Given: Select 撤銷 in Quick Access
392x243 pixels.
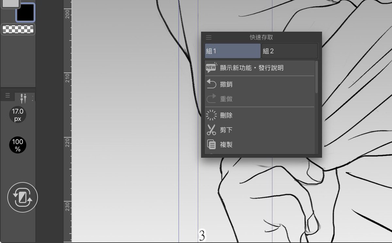Looking at the screenshot, I should pos(226,84).
